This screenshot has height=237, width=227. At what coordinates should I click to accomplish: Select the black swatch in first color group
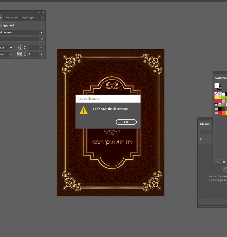(x=220, y=109)
